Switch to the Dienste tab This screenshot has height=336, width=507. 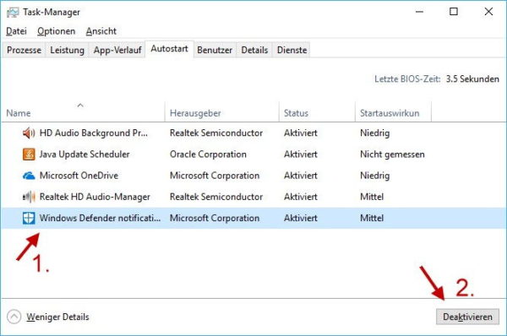click(292, 50)
